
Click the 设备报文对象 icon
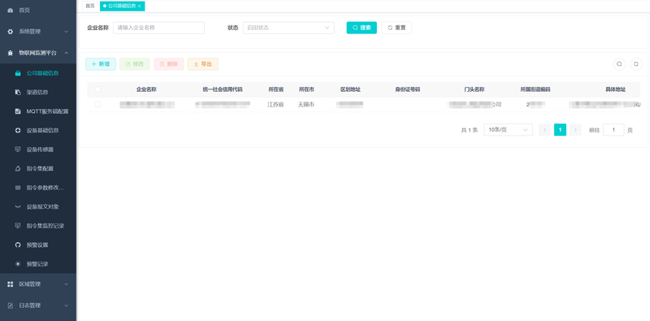(x=18, y=206)
